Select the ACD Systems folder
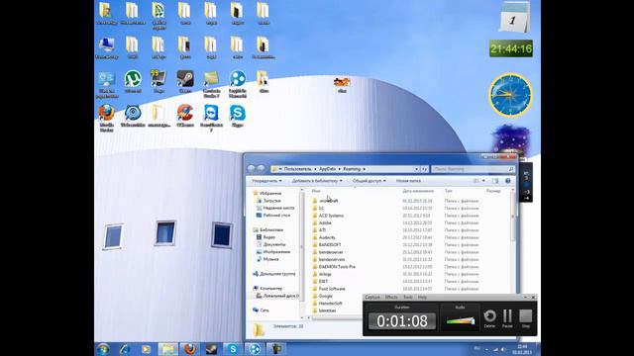Screen dimensions: 634x356 331,216
